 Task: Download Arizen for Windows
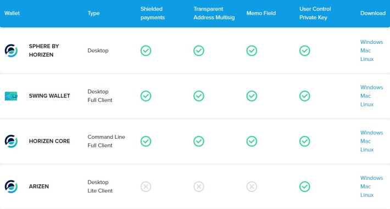point(371,178)
